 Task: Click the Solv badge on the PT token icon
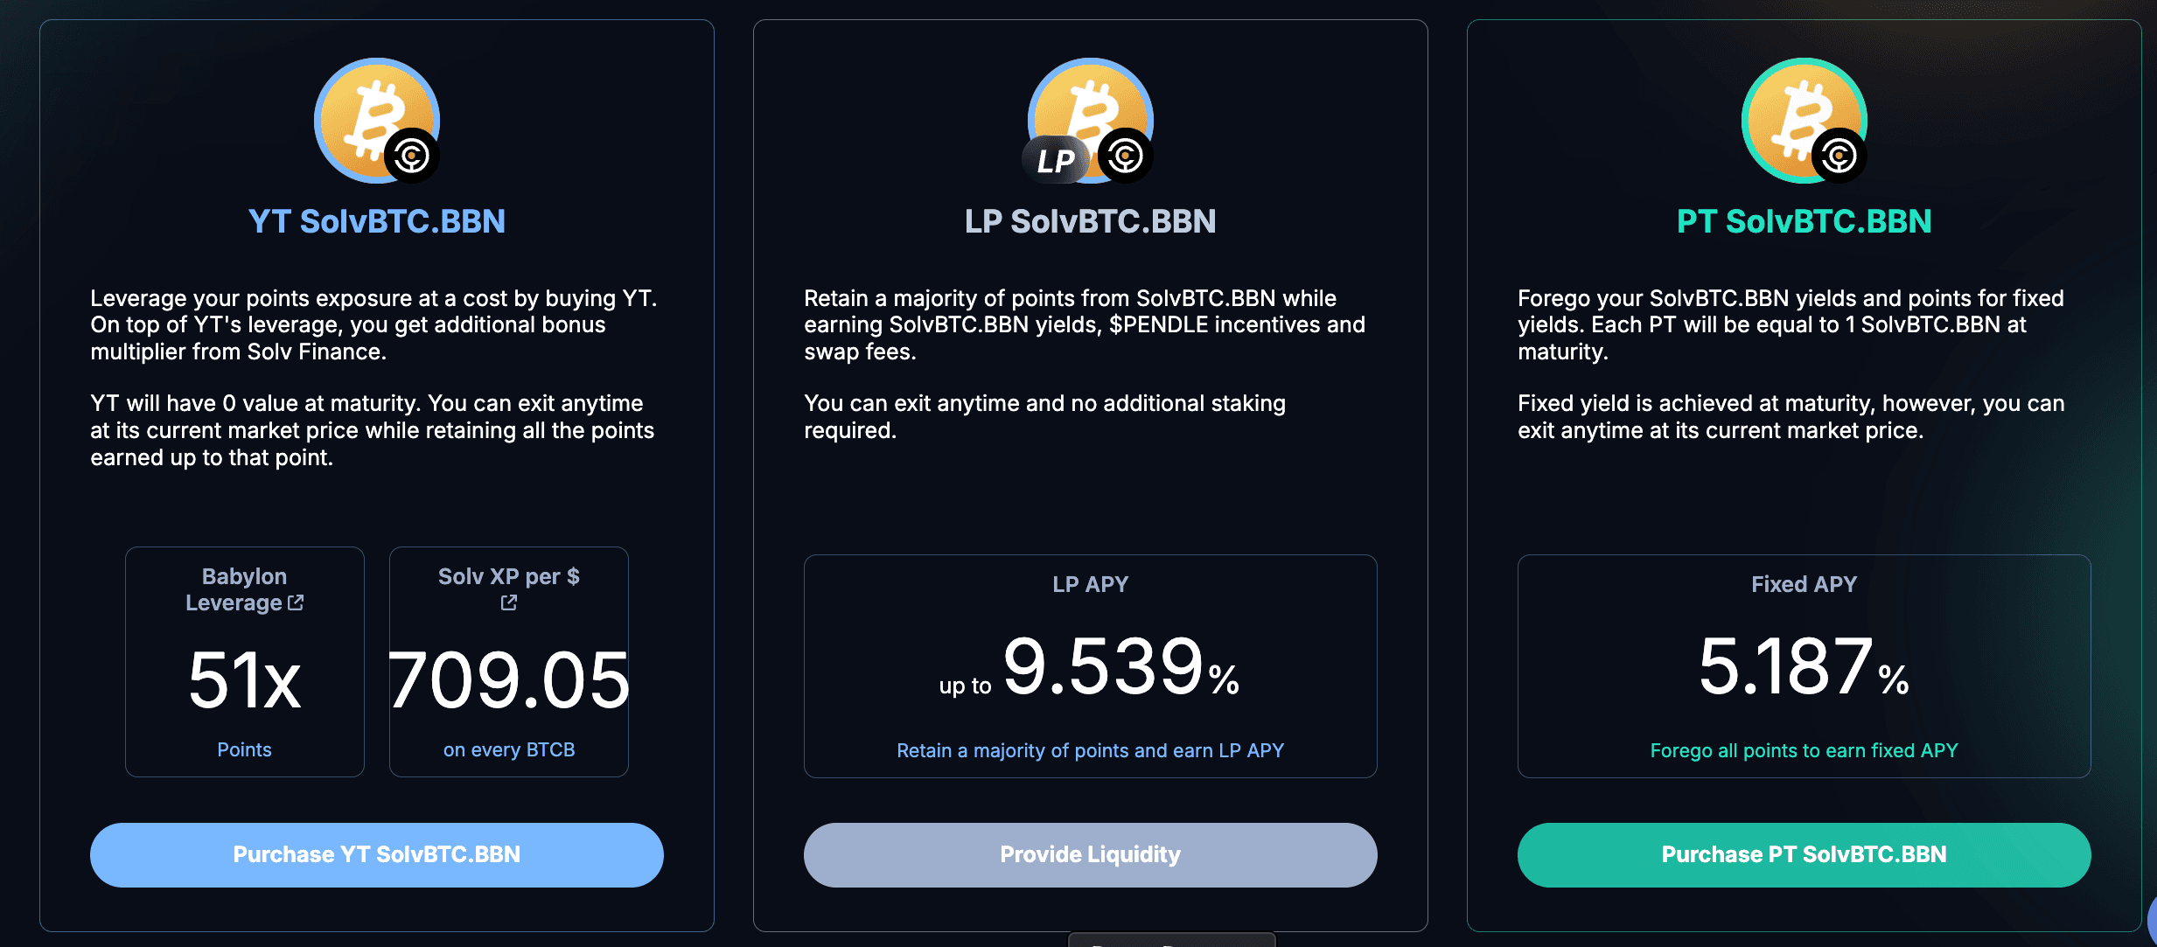pos(1839,157)
